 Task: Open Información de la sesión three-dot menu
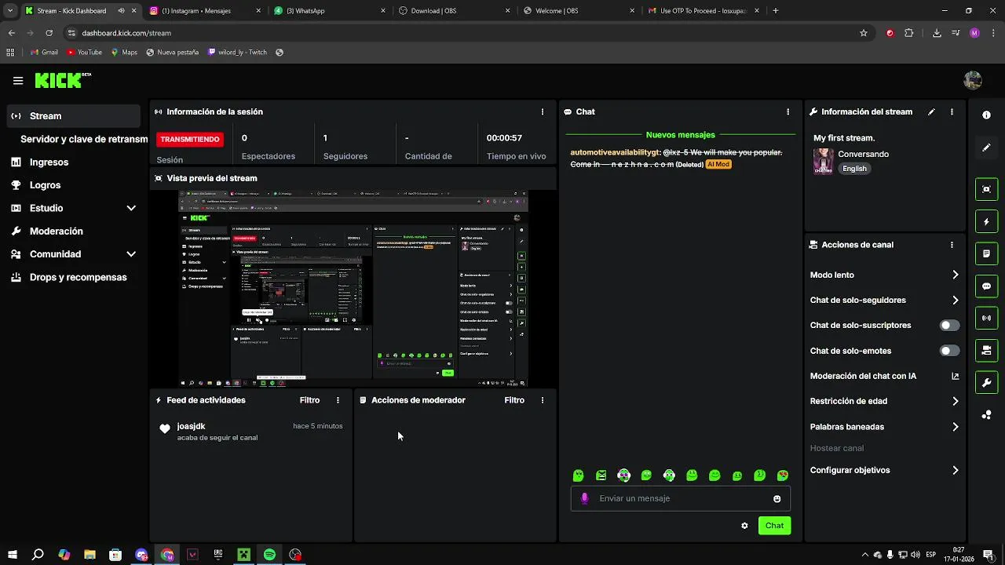(x=542, y=111)
